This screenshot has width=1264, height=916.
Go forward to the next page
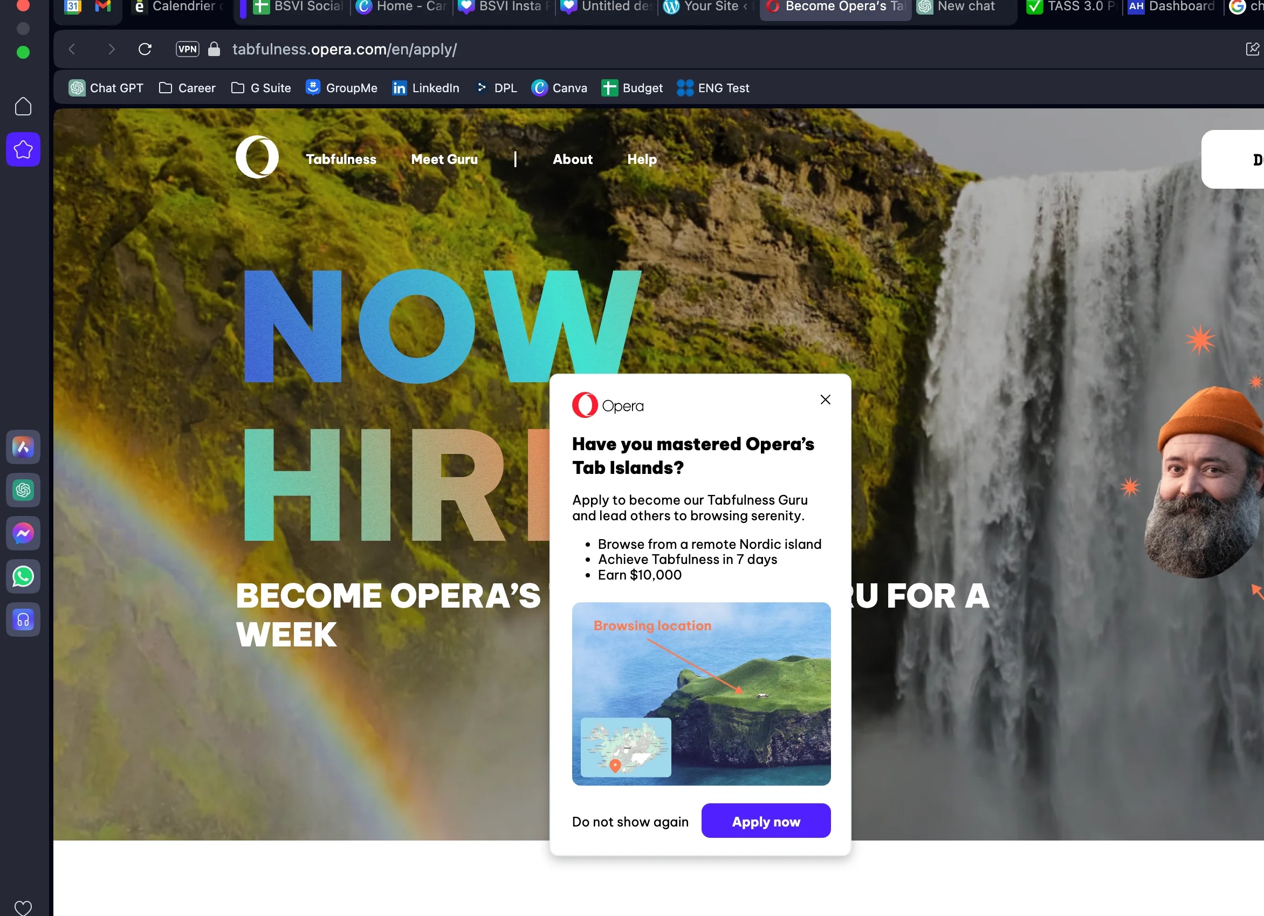click(x=111, y=50)
